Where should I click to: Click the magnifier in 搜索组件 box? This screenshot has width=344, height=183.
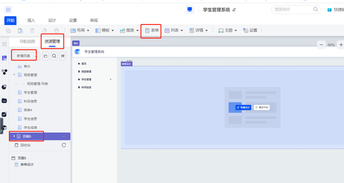[316, 9]
